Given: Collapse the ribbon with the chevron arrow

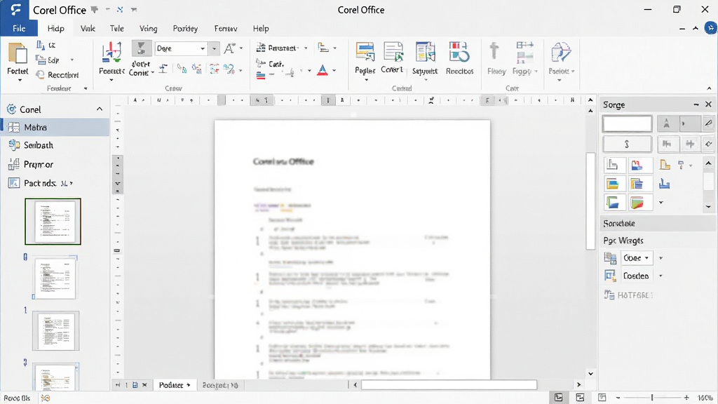Looking at the screenshot, I should coord(710,88).
